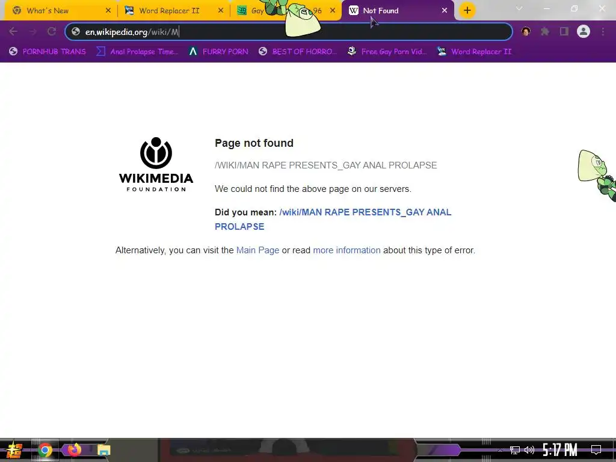Go back using the browser back arrow
This screenshot has width=616, height=462.
pyautogui.click(x=13, y=31)
